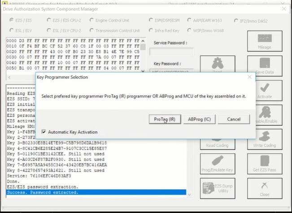The height and width of the screenshot is (213, 292).
Task: Click the hex dump scroll down arrow
Action: pos(143,71)
